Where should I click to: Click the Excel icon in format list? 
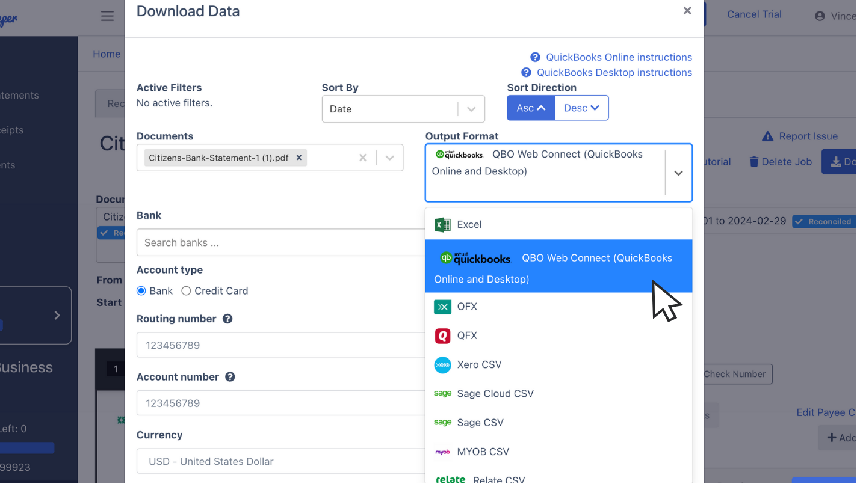[442, 225]
